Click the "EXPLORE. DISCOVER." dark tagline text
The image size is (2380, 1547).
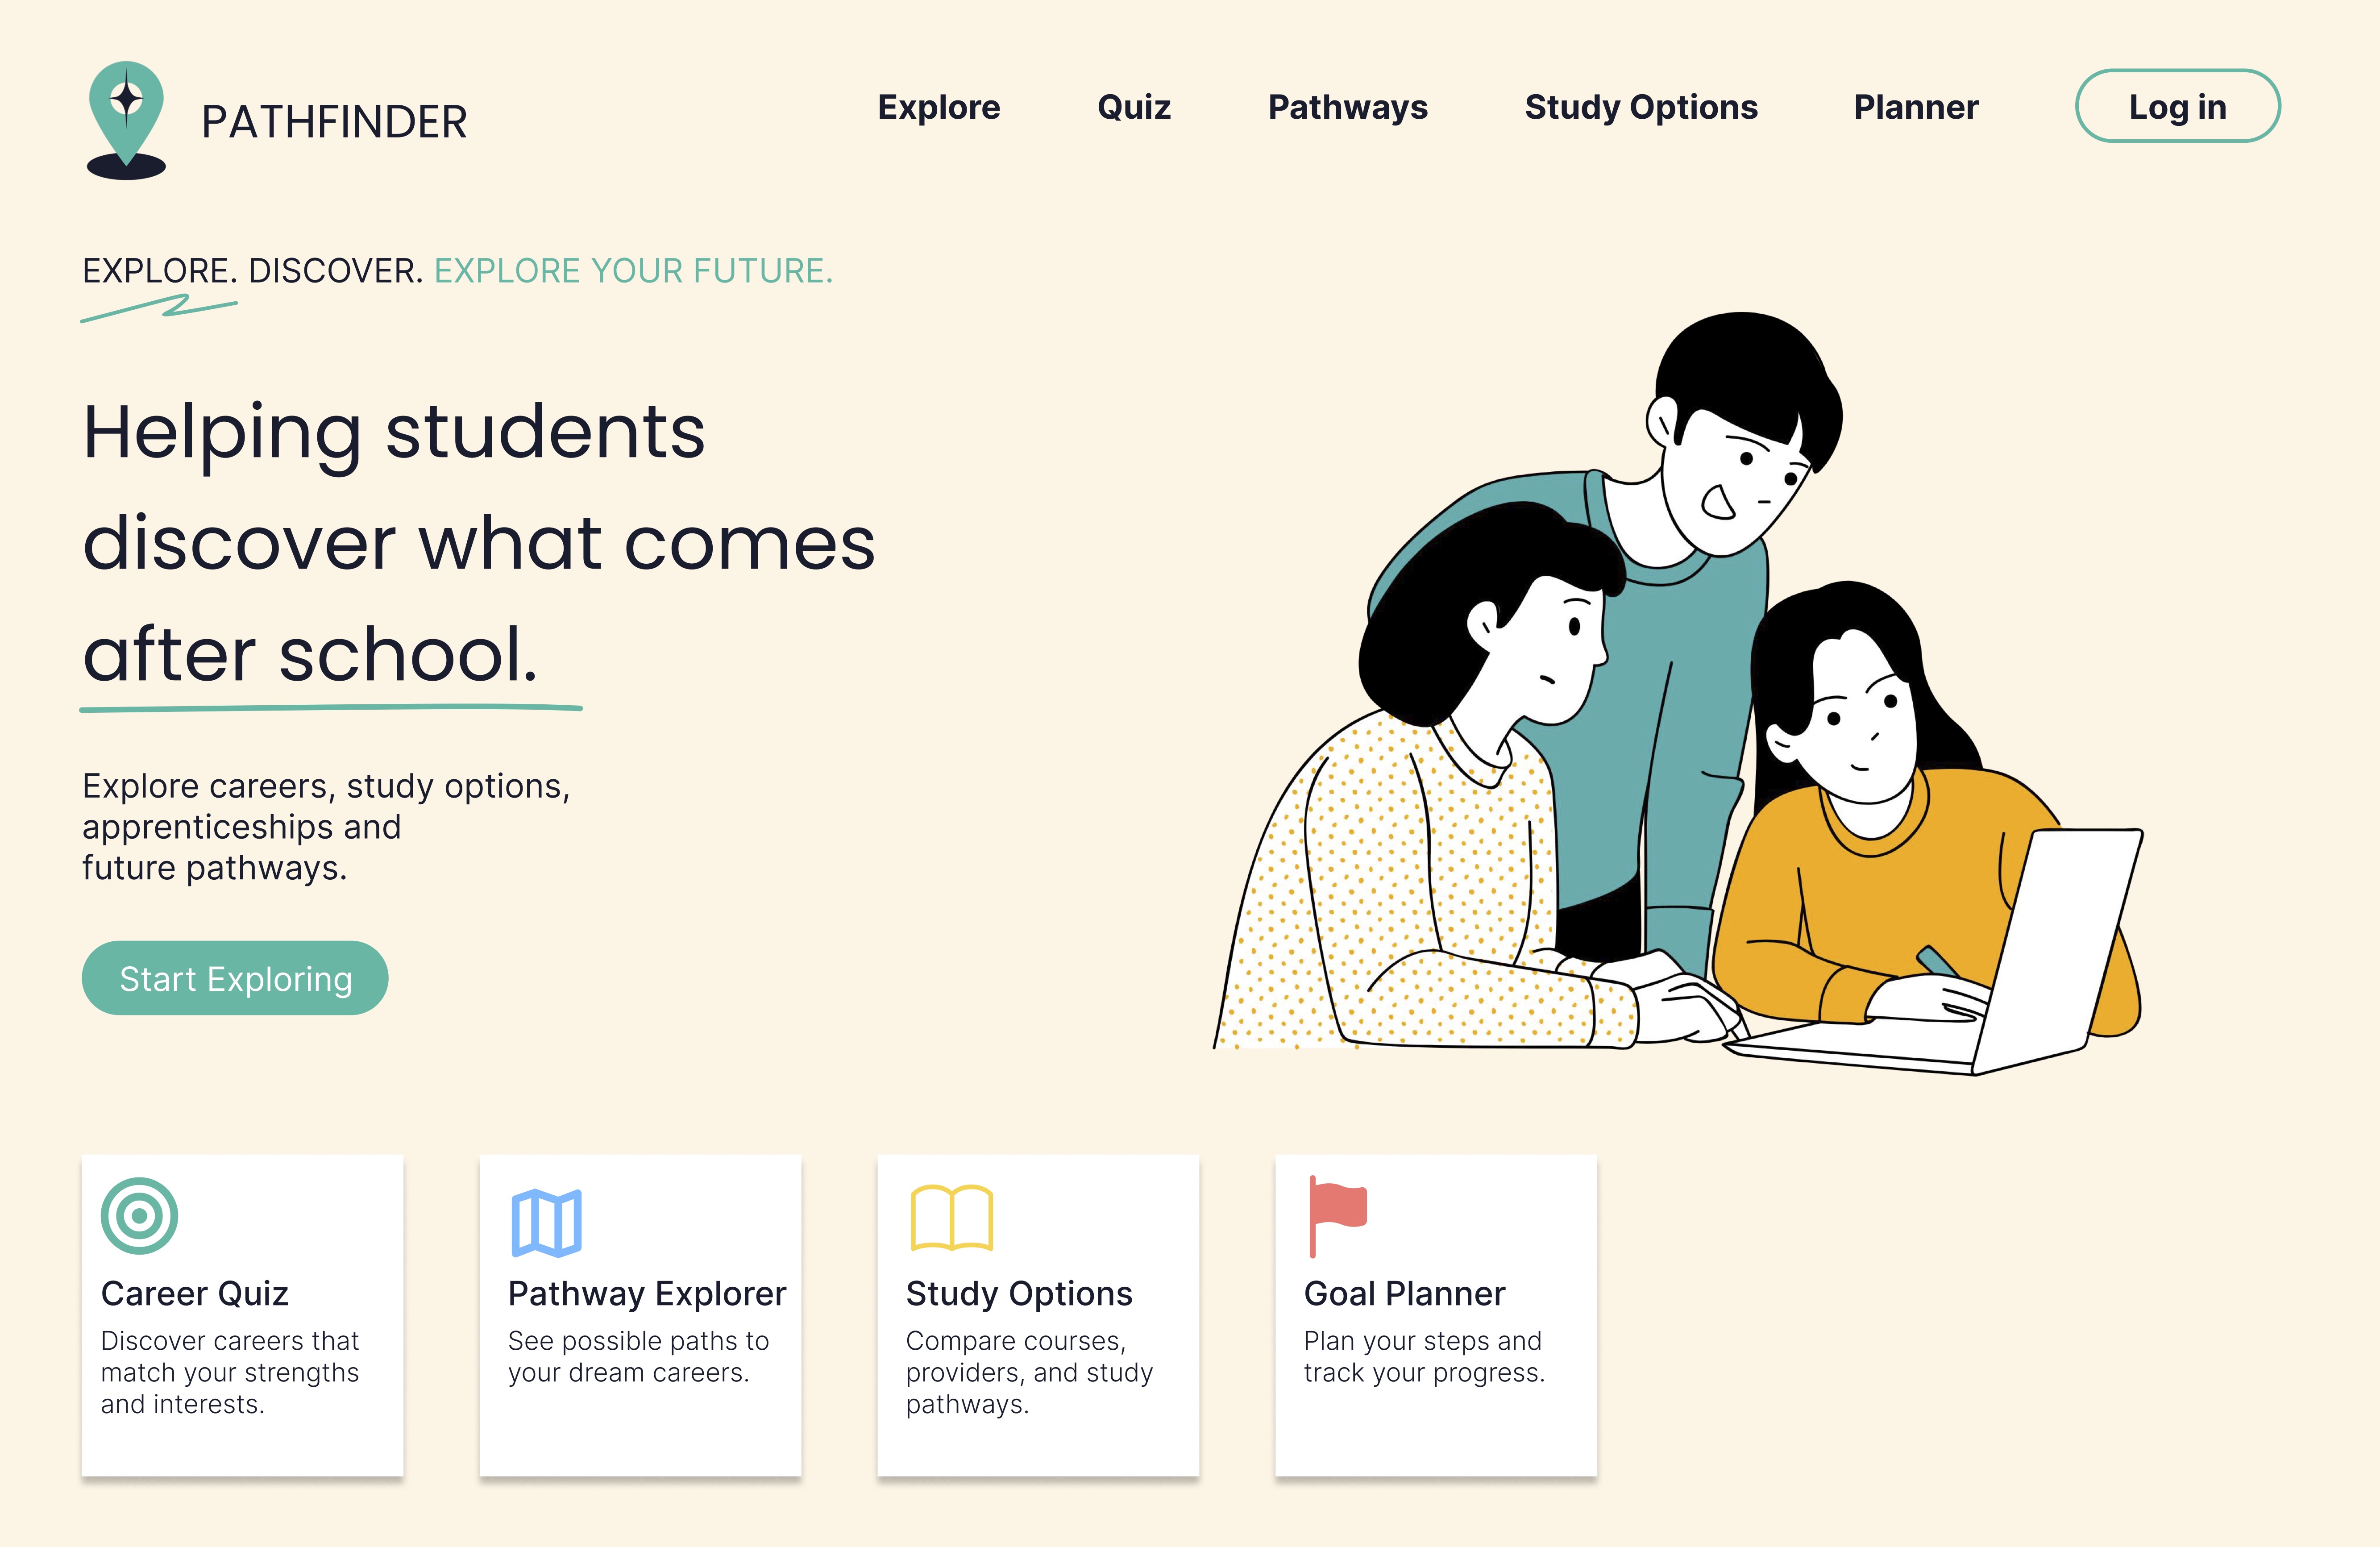[253, 271]
